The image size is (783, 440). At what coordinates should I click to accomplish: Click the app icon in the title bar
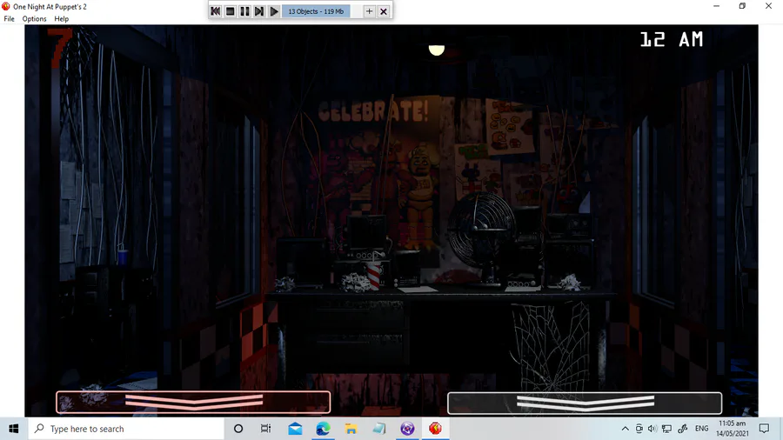(x=6, y=6)
